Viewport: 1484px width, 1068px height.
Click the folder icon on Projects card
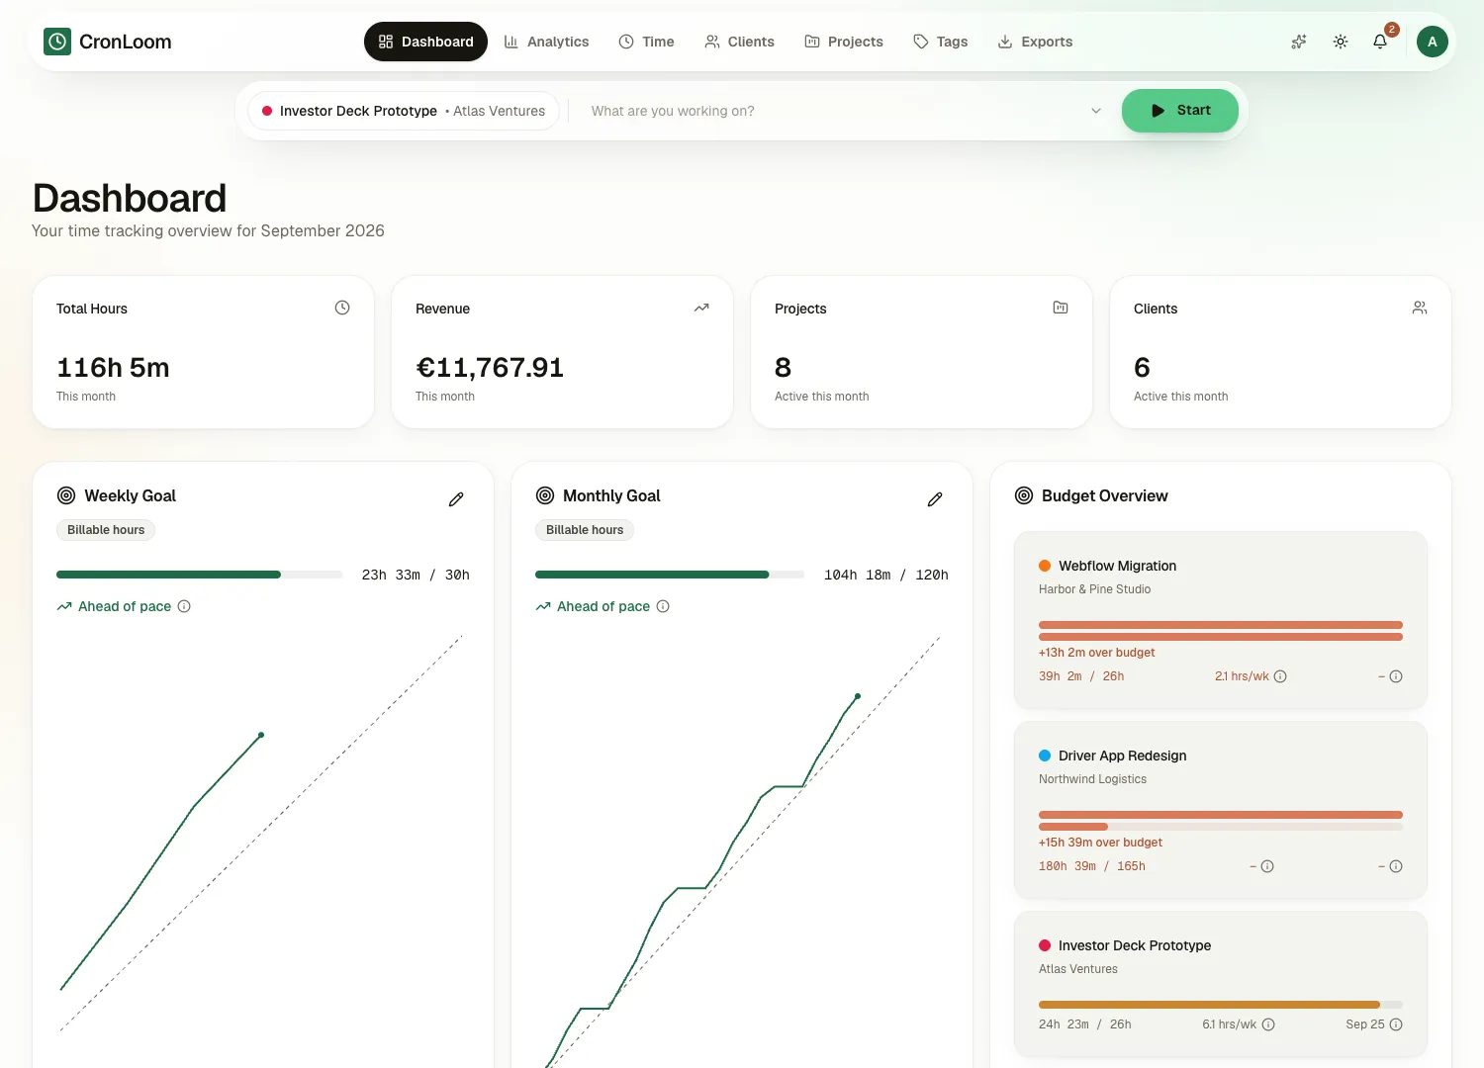click(x=1061, y=308)
